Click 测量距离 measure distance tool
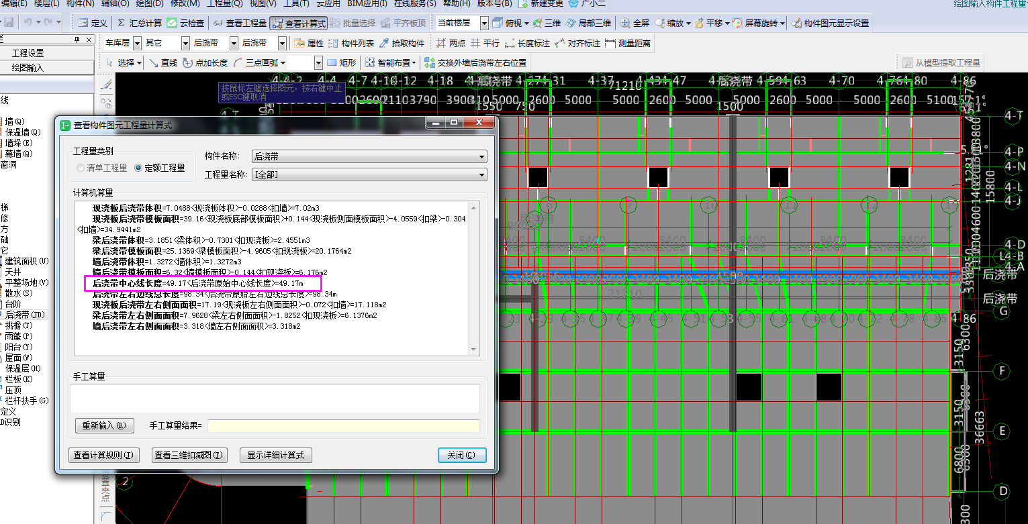1028x524 pixels. click(x=627, y=43)
